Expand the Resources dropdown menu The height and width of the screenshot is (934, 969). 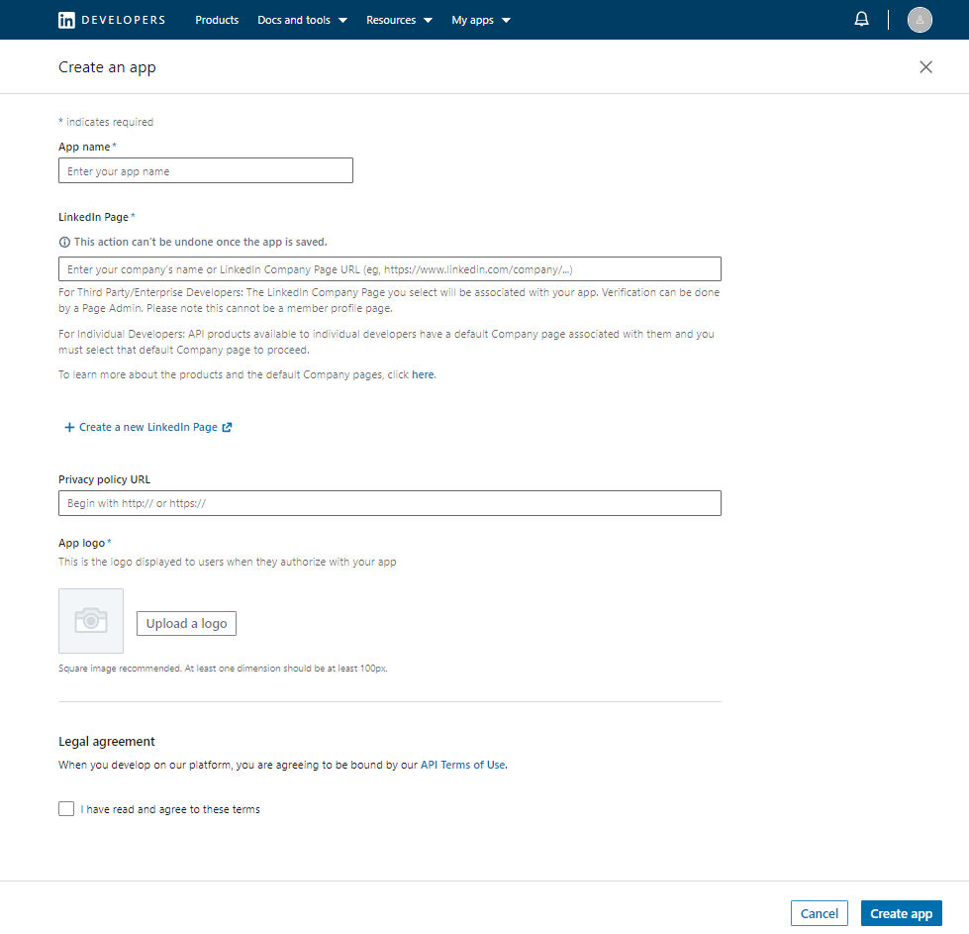pyautogui.click(x=399, y=20)
